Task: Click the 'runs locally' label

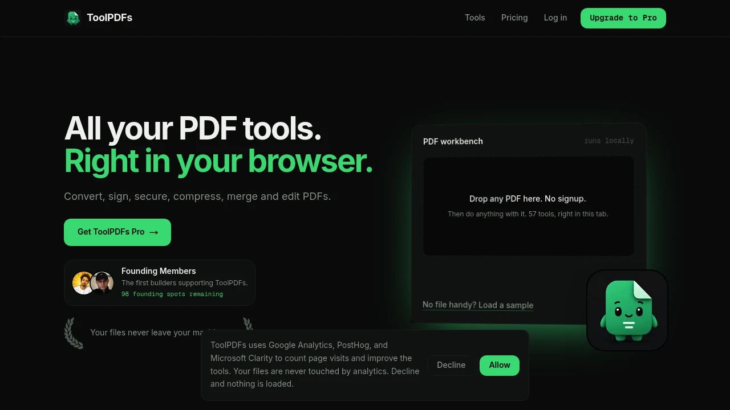Action: 609,141
